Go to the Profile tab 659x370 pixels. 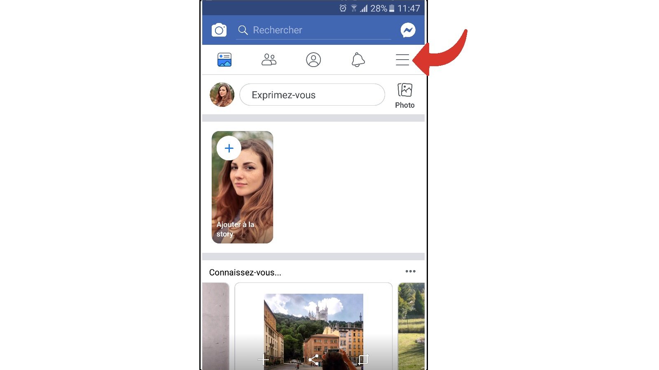(313, 60)
